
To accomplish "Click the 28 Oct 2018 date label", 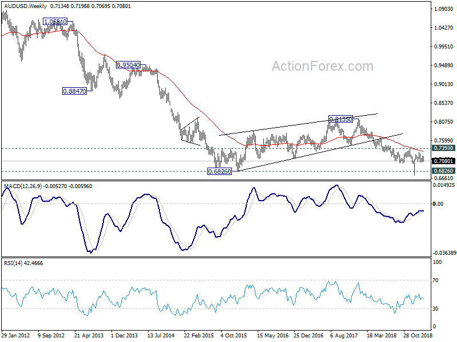I will (418, 336).
